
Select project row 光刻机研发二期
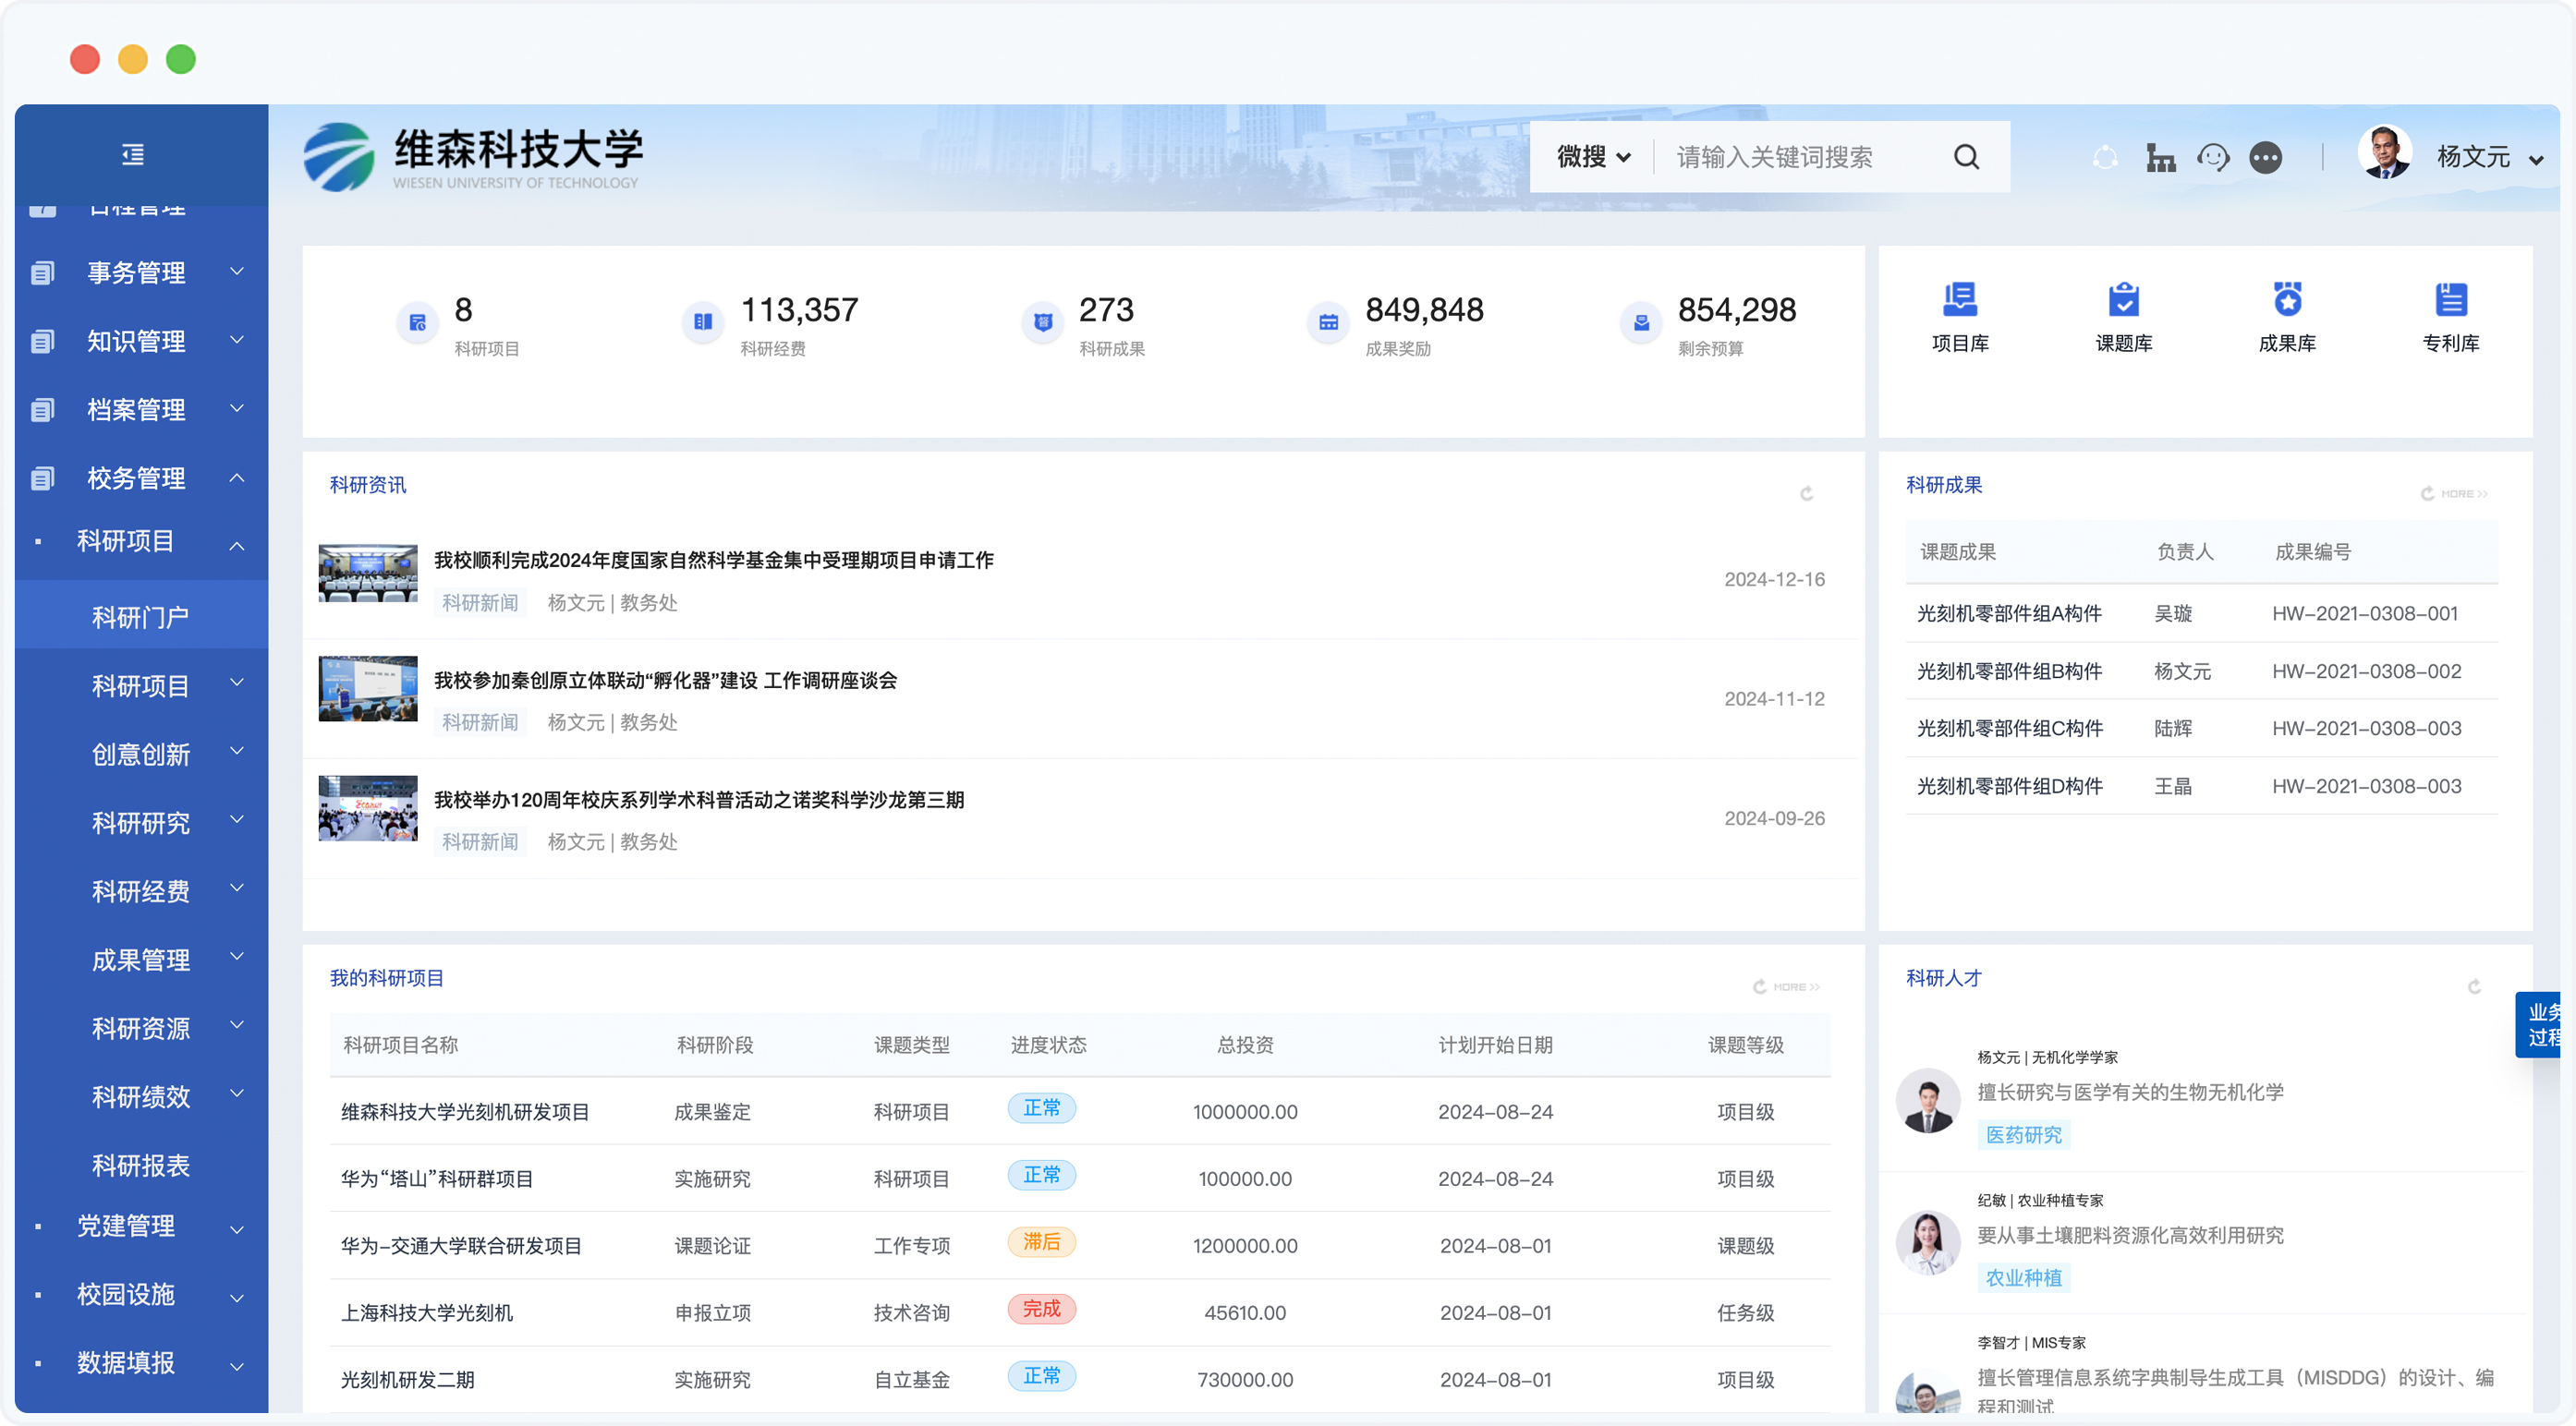pos(1080,1379)
